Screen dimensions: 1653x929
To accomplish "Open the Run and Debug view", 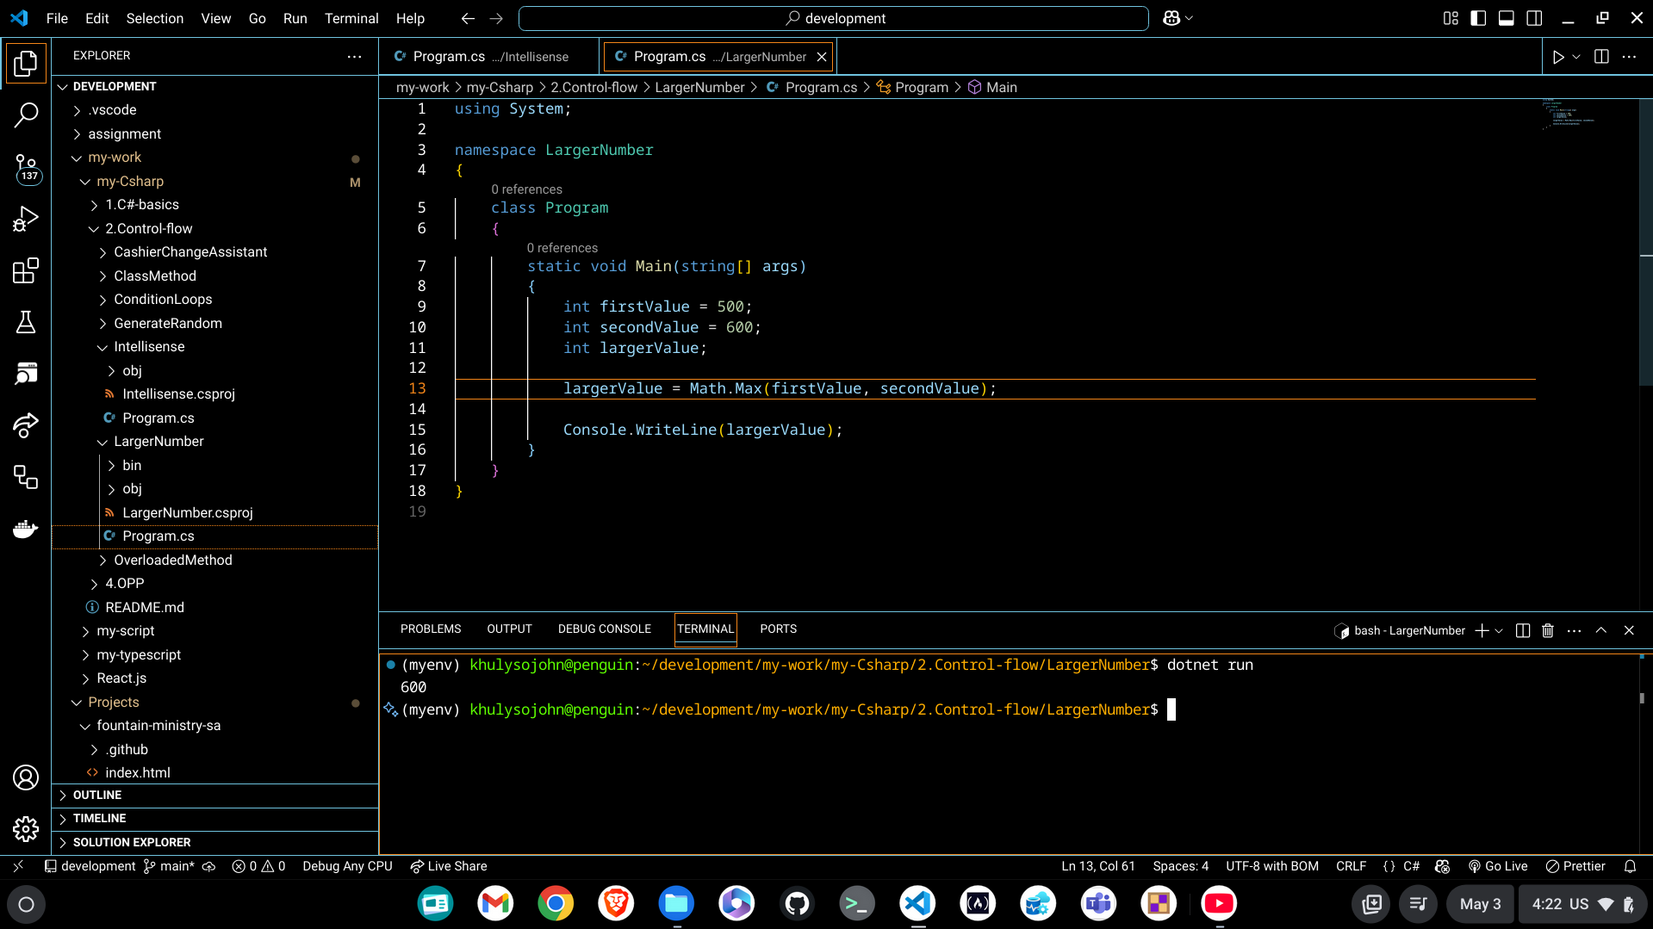I will point(26,219).
